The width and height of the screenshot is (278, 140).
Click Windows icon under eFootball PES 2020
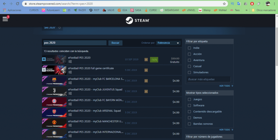(70, 62)
